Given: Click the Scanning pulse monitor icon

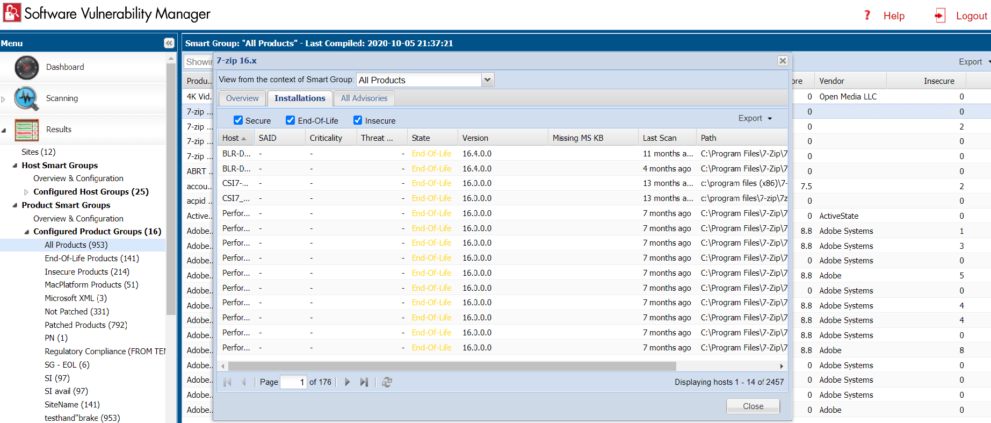Looking at the screenshot, I should [x=26, y=99].
